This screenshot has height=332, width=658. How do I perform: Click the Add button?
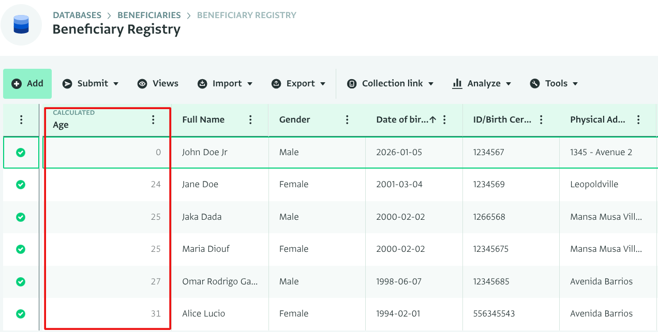tap(27, 84)
